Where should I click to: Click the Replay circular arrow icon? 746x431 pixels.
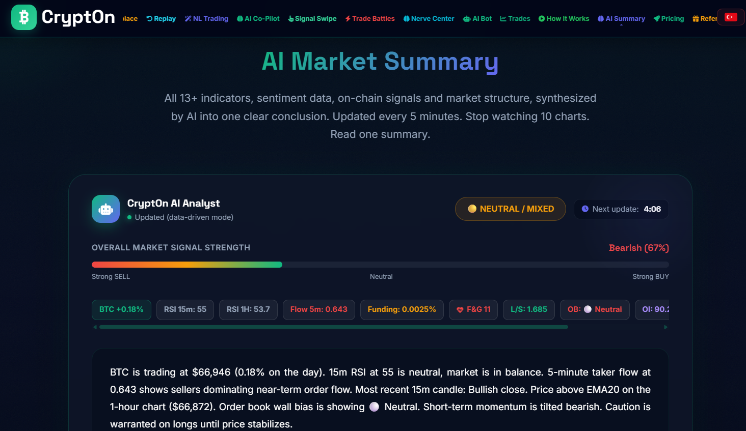pos(149,19)
